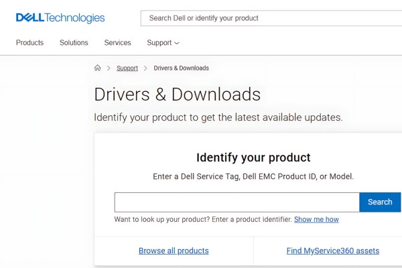
Task: Click the blue Search button
Action: click(x=380, y=202)
